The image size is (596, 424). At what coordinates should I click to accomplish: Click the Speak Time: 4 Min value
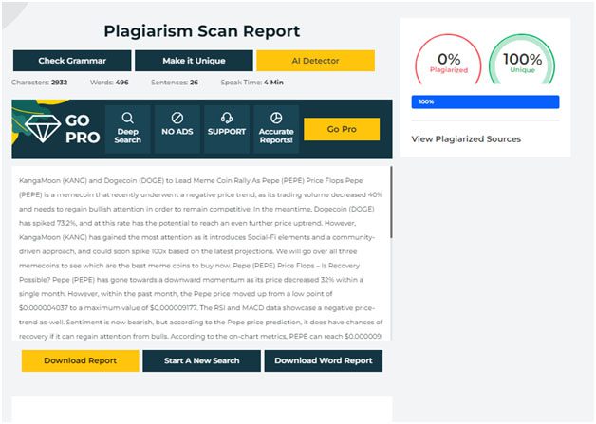click(x=252, y=83)
